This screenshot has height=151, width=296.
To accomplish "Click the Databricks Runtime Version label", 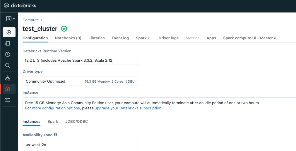I will coord(47,51).
